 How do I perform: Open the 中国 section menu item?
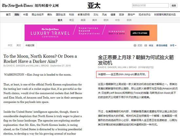point(26,15)
